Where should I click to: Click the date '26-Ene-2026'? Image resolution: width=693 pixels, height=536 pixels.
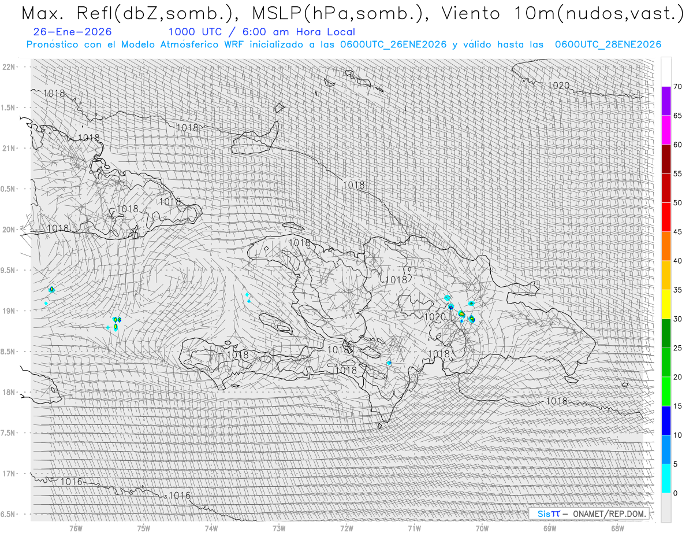pyautogui.click(x=73, y=32)
